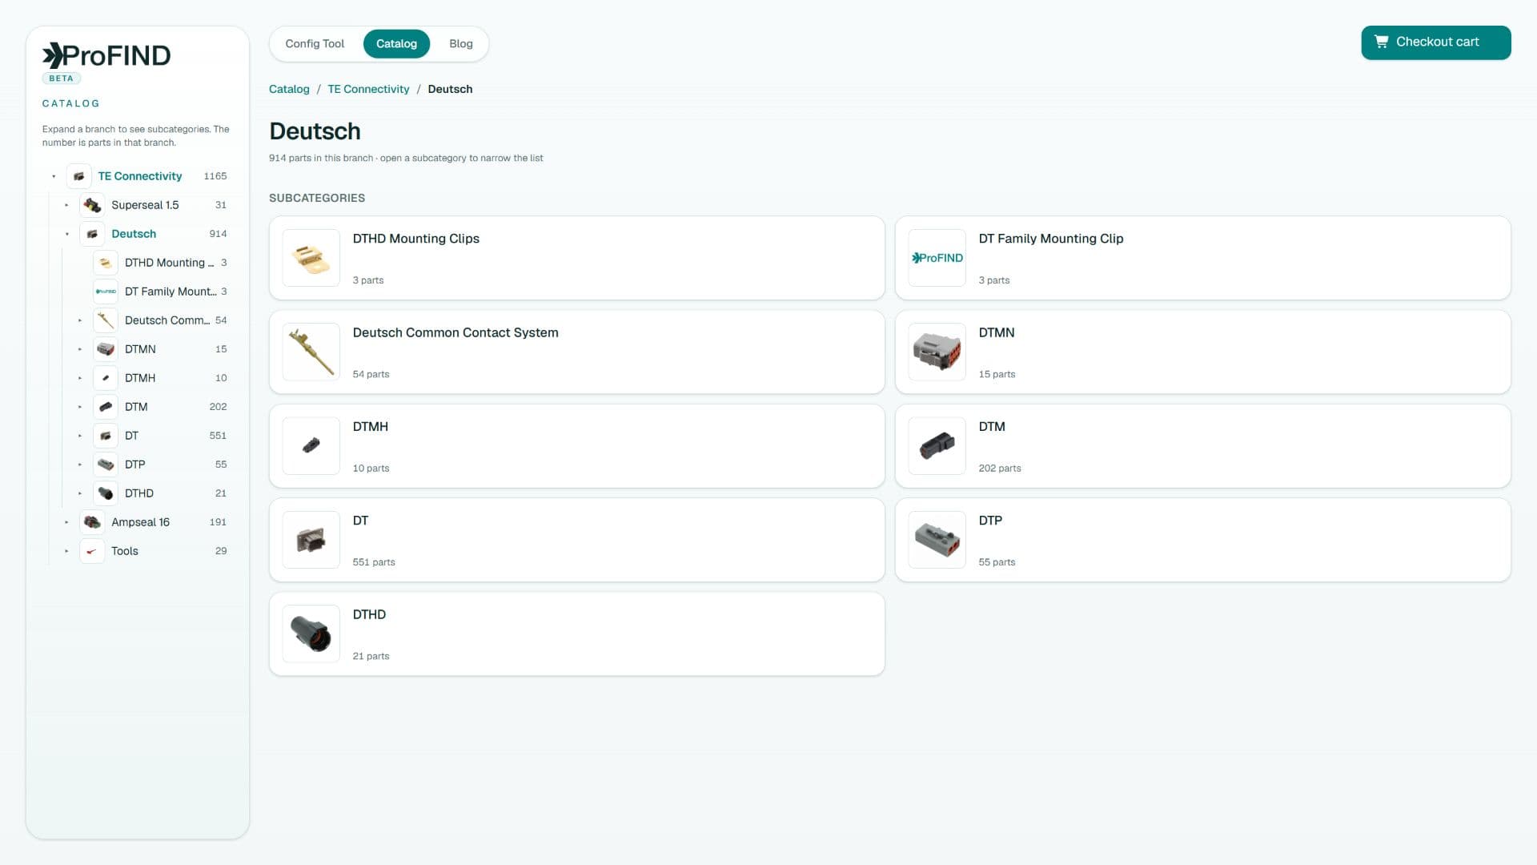
Task: Collapse the Deutsch branch arrow
Action: pyautogui.click(x=66, y=234)
